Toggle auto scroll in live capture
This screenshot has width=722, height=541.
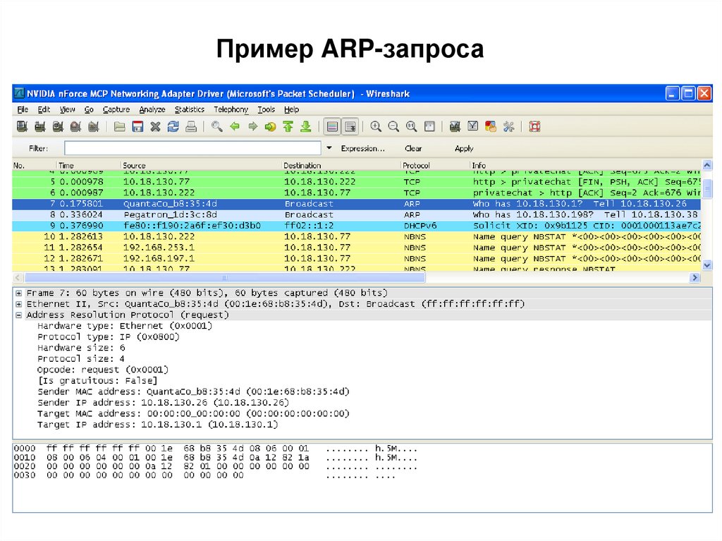350,127
